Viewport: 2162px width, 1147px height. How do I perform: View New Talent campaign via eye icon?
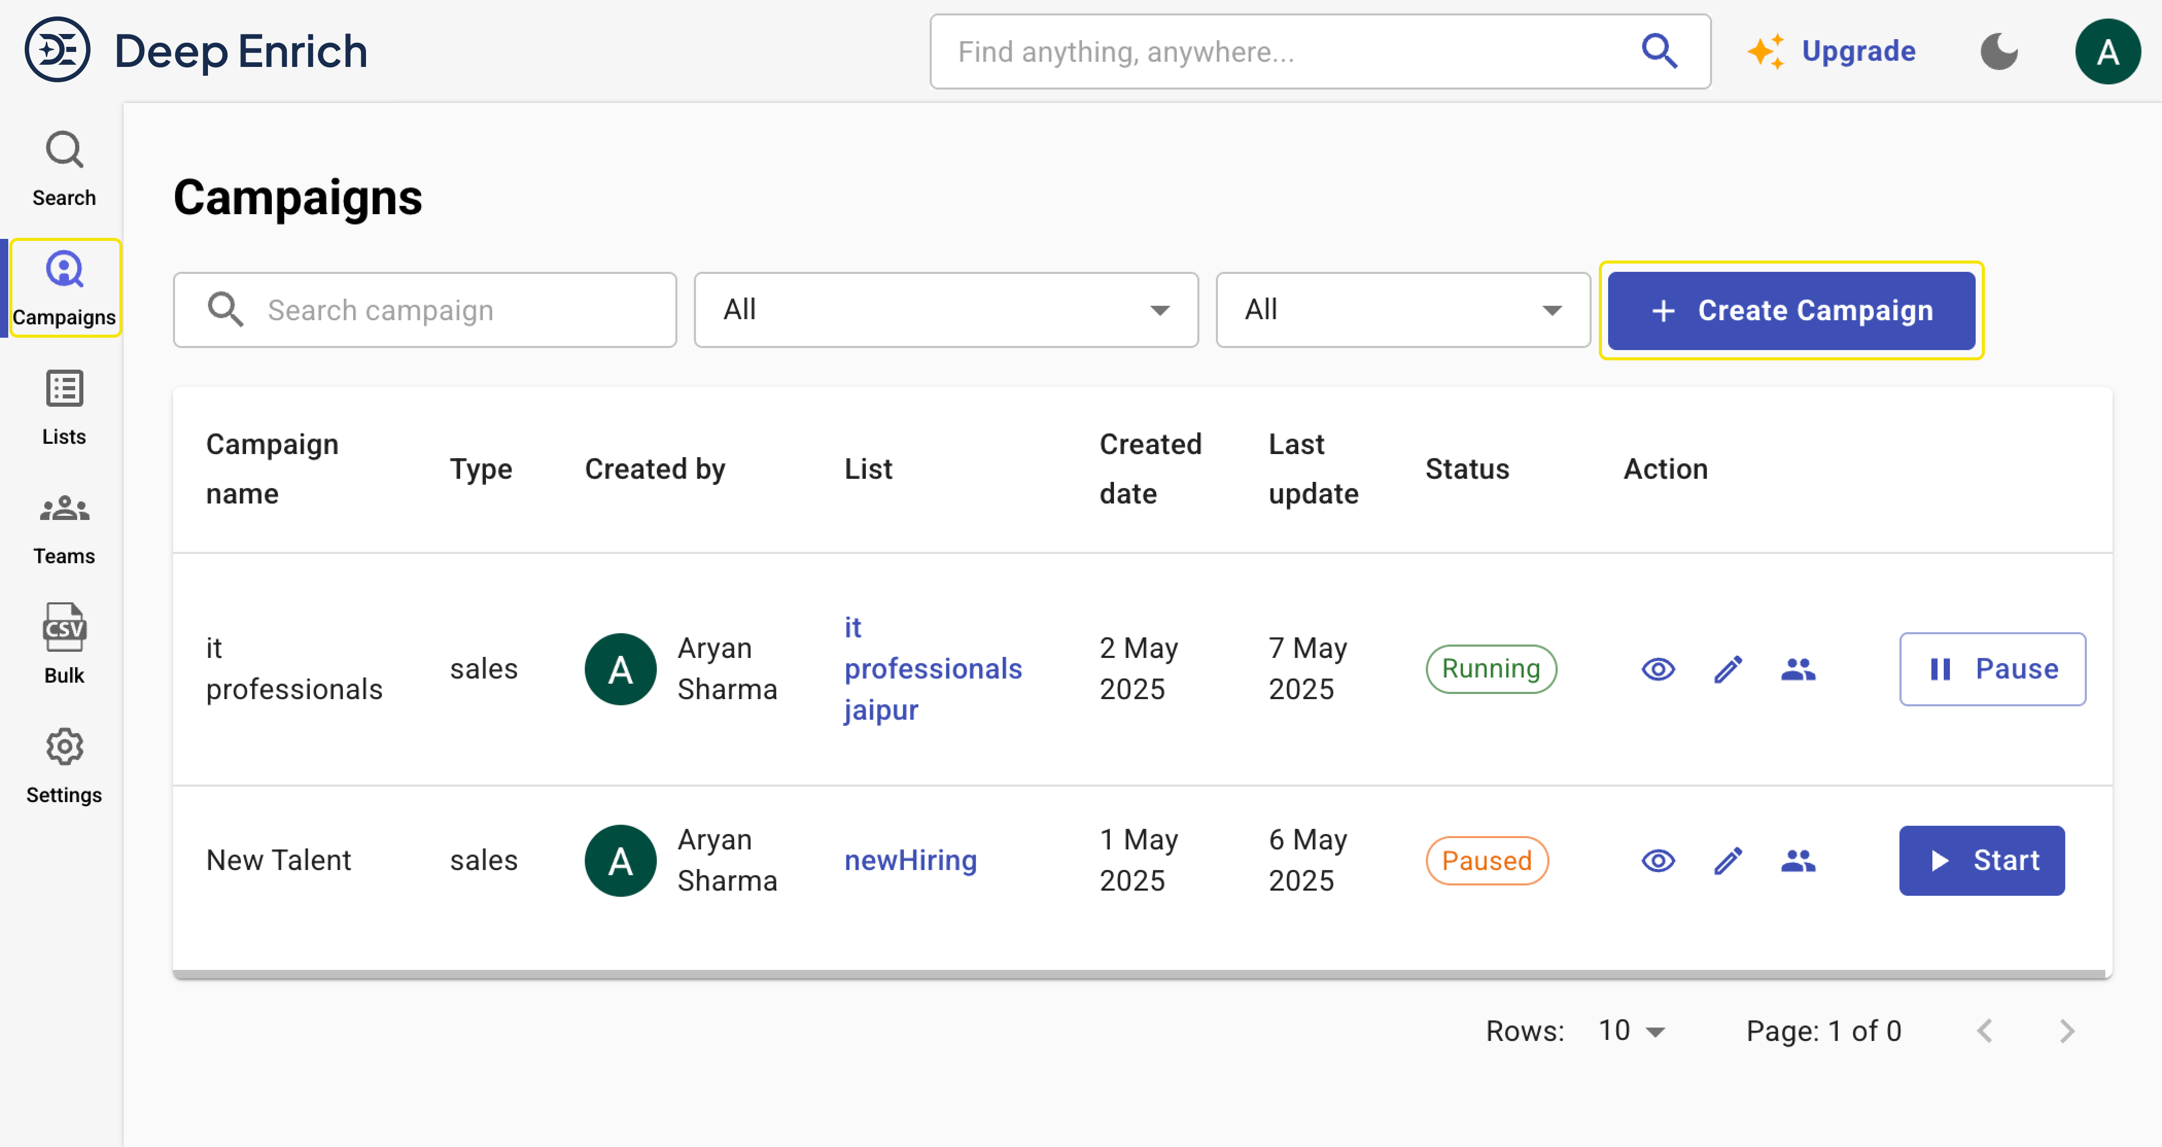1658,860
